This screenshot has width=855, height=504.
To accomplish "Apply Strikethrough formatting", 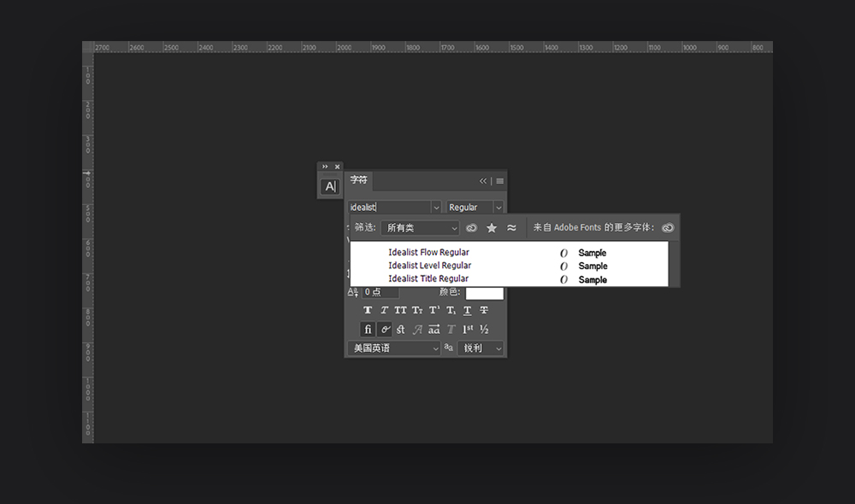I will [484, 310].
